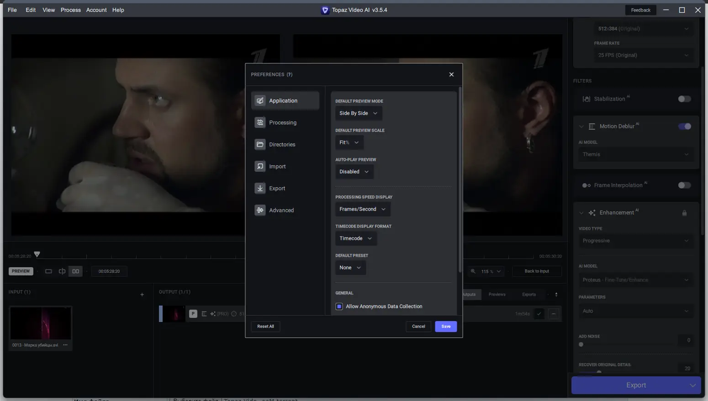Click the 0013 input video thumbnail
The height and width of the screenshot is (401, 708).
click(41, 323)
